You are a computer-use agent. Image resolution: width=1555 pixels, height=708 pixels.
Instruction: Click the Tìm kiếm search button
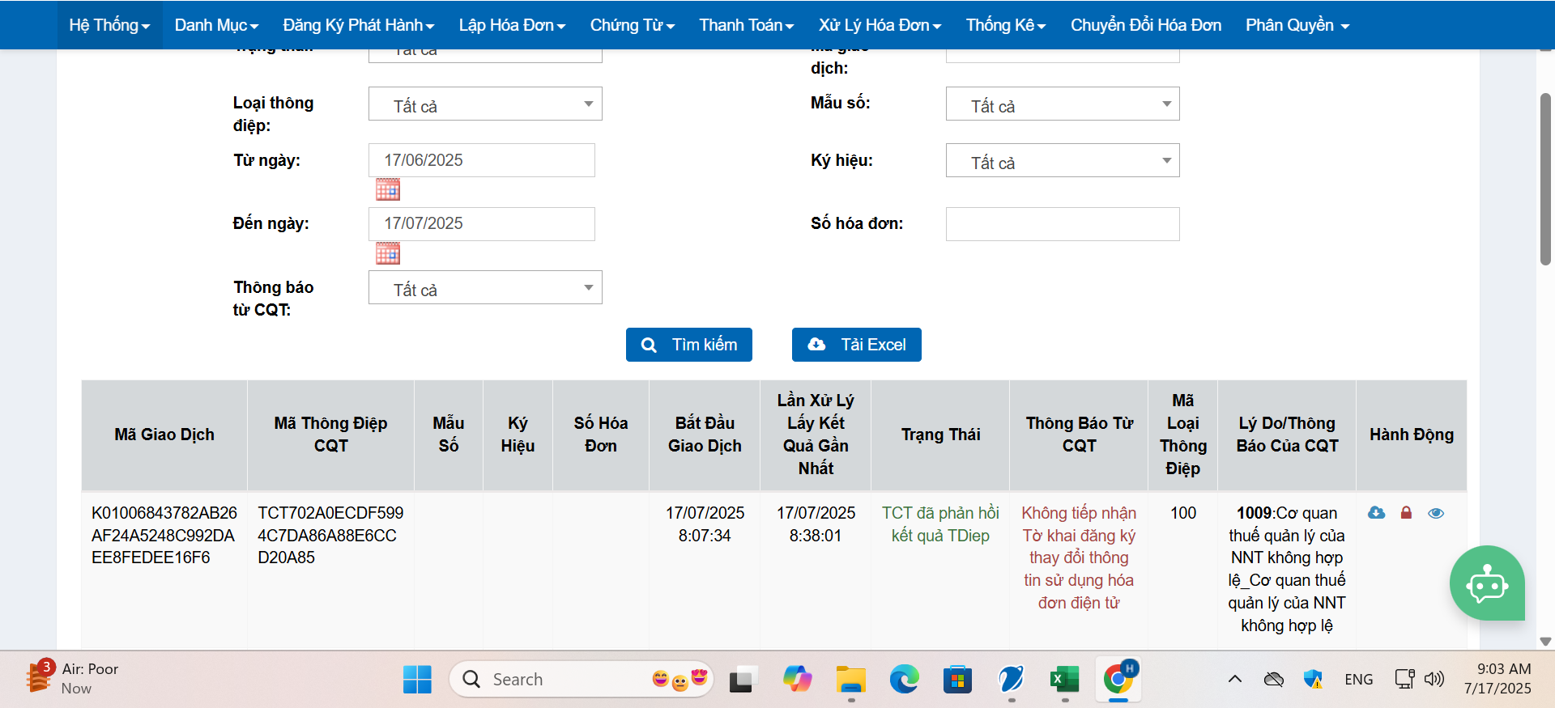(x=689, y=345)
